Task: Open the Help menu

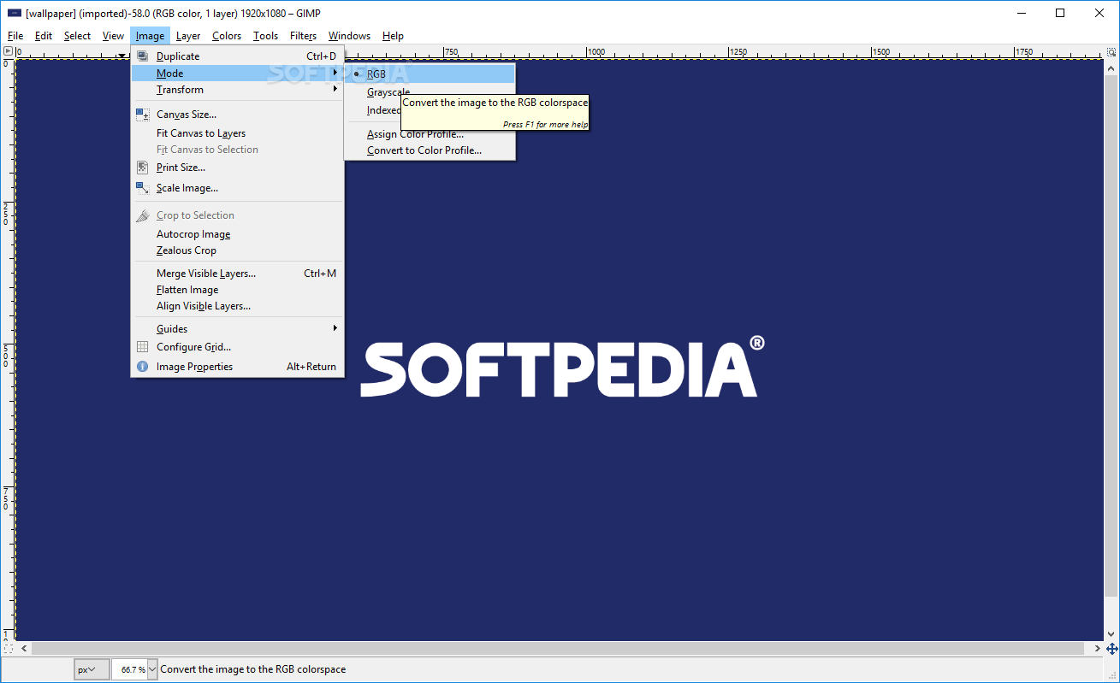Action: pyautogui.click(x=394, y=36)
